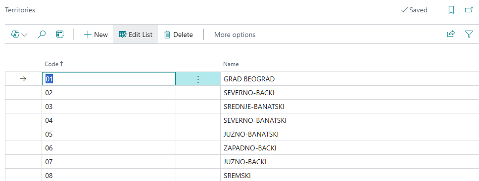Select code cell 05

pyautogui.click(x=109, y=134)
